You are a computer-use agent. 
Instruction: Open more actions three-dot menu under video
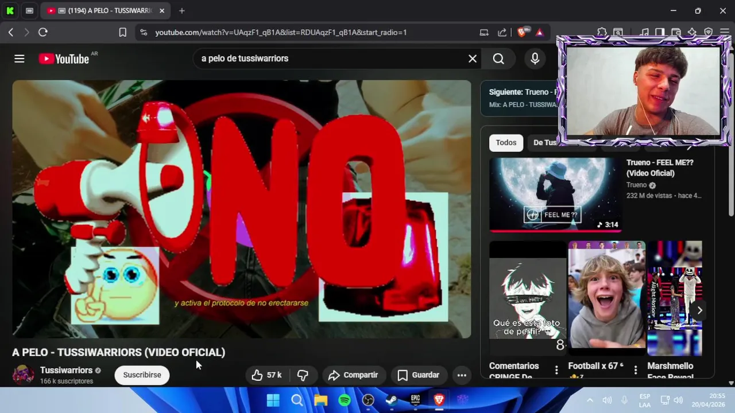tap(462, 375)
